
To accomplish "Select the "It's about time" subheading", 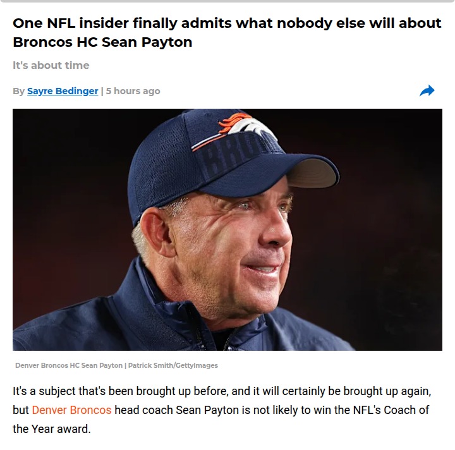I will click(x=51, y=65).
